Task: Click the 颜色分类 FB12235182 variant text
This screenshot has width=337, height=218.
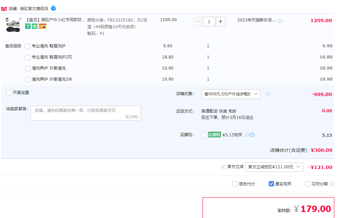Action: pyautogui.click(x=117, y=24)
